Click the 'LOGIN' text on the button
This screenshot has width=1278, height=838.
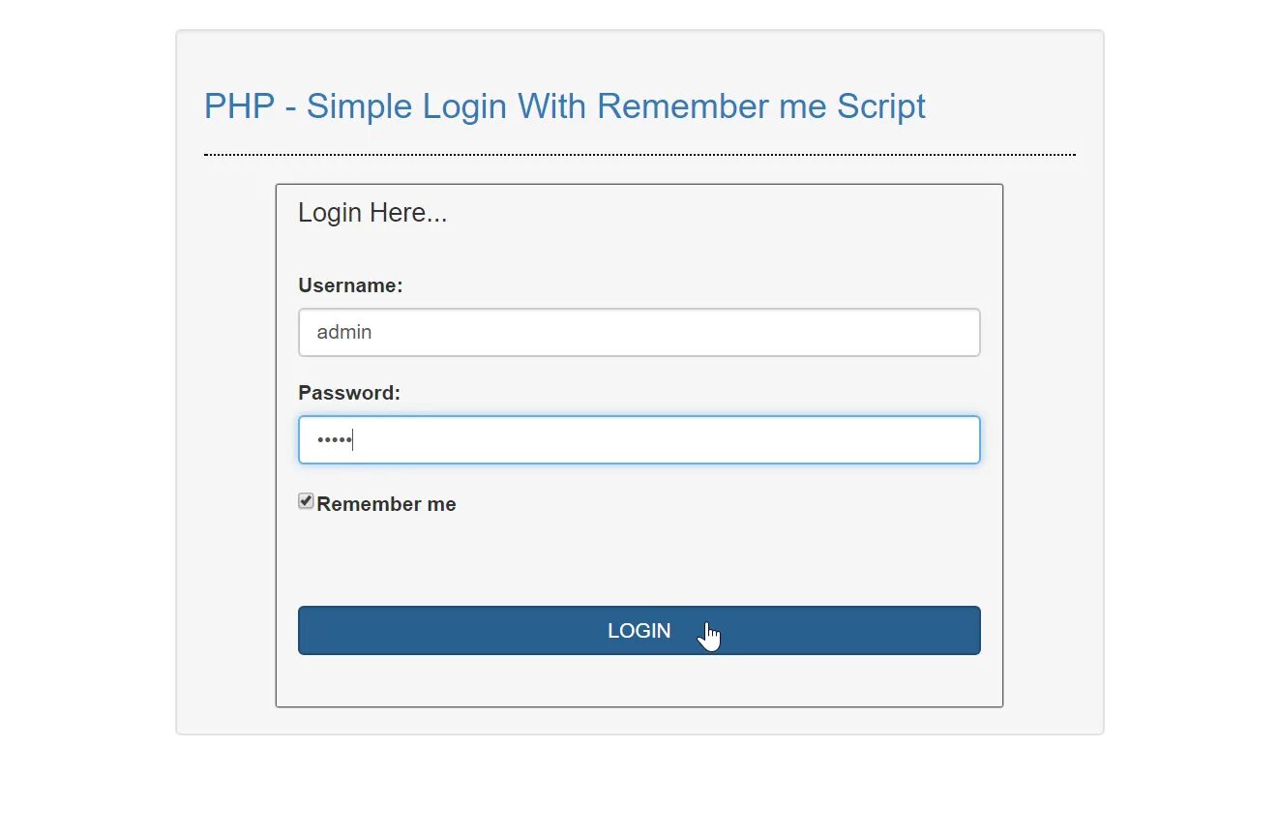click(639, 631)
